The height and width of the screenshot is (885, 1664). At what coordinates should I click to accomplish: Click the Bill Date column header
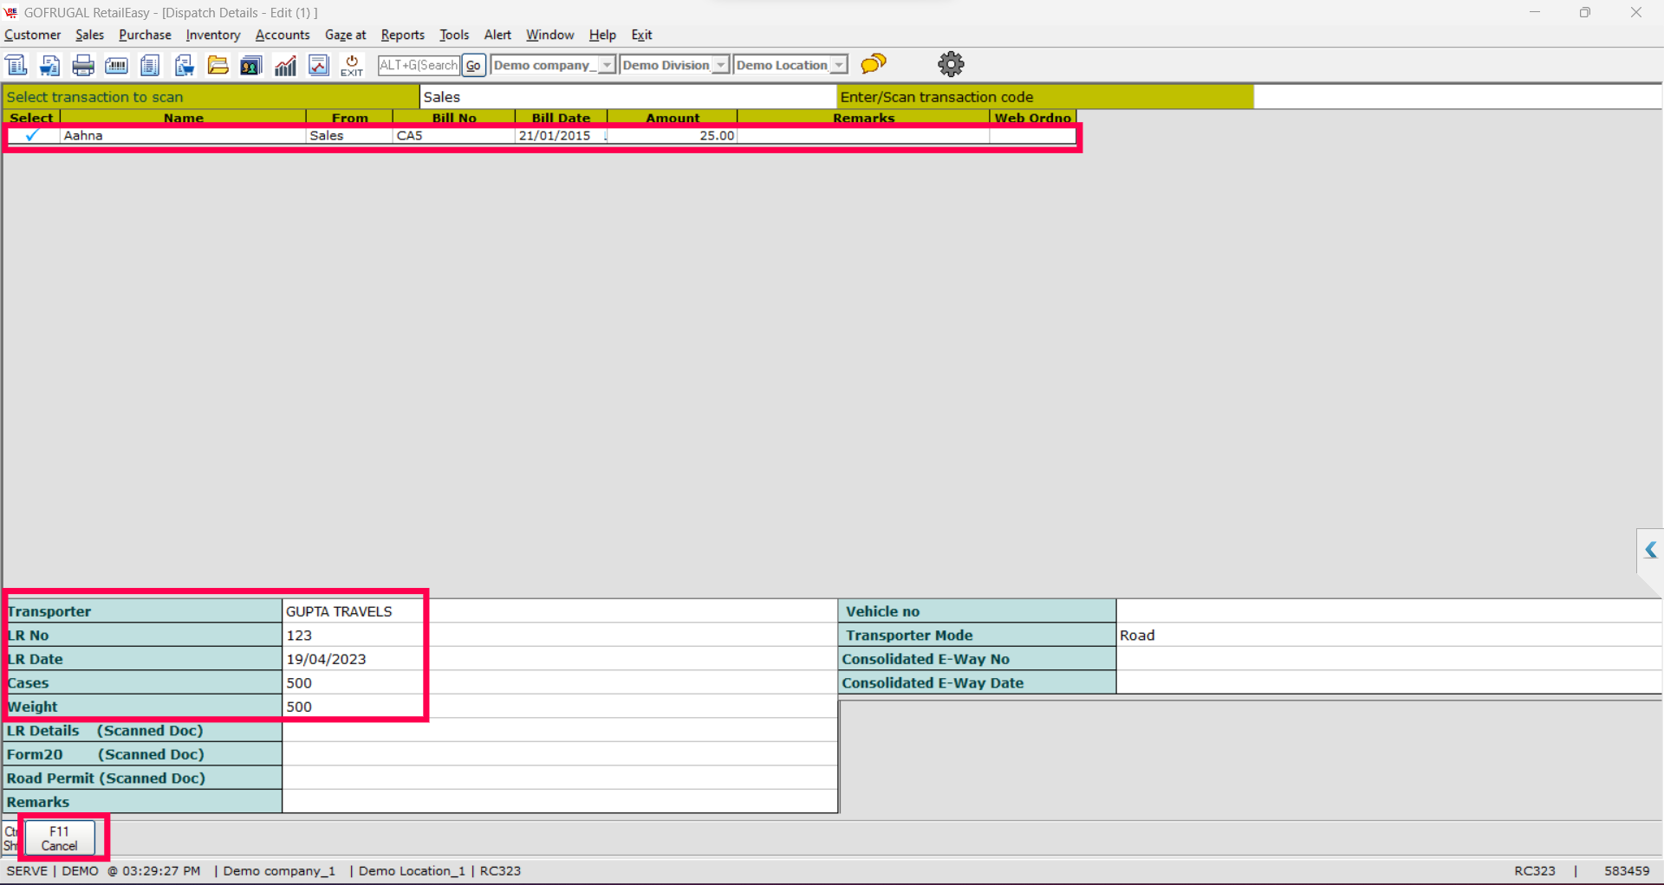pos(562,118)
